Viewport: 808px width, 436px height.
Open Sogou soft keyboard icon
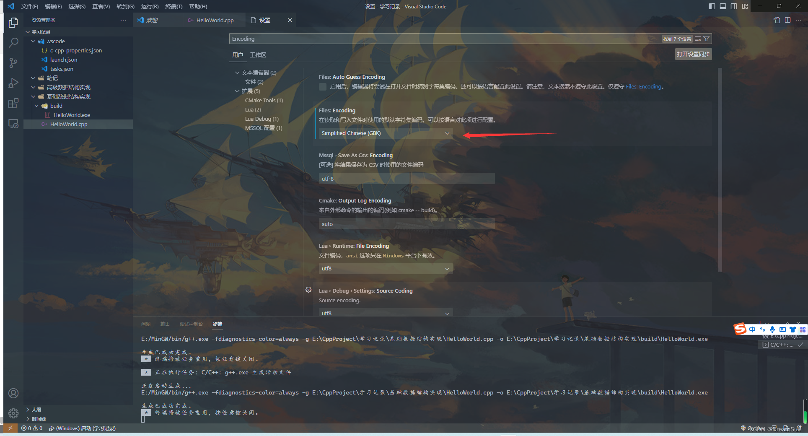[x=782, y=330]
